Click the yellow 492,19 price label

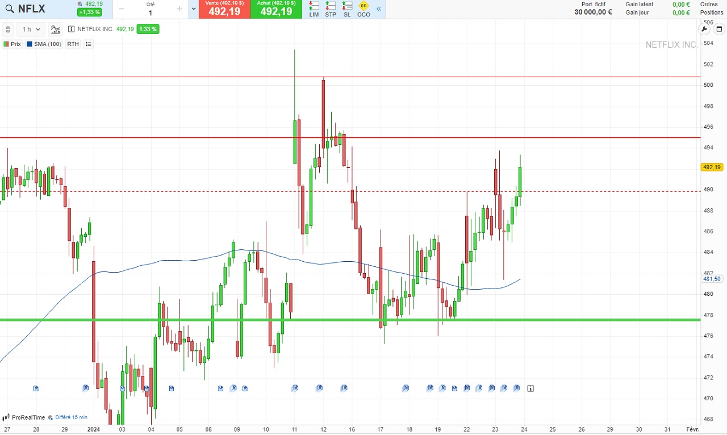[712, 167]
